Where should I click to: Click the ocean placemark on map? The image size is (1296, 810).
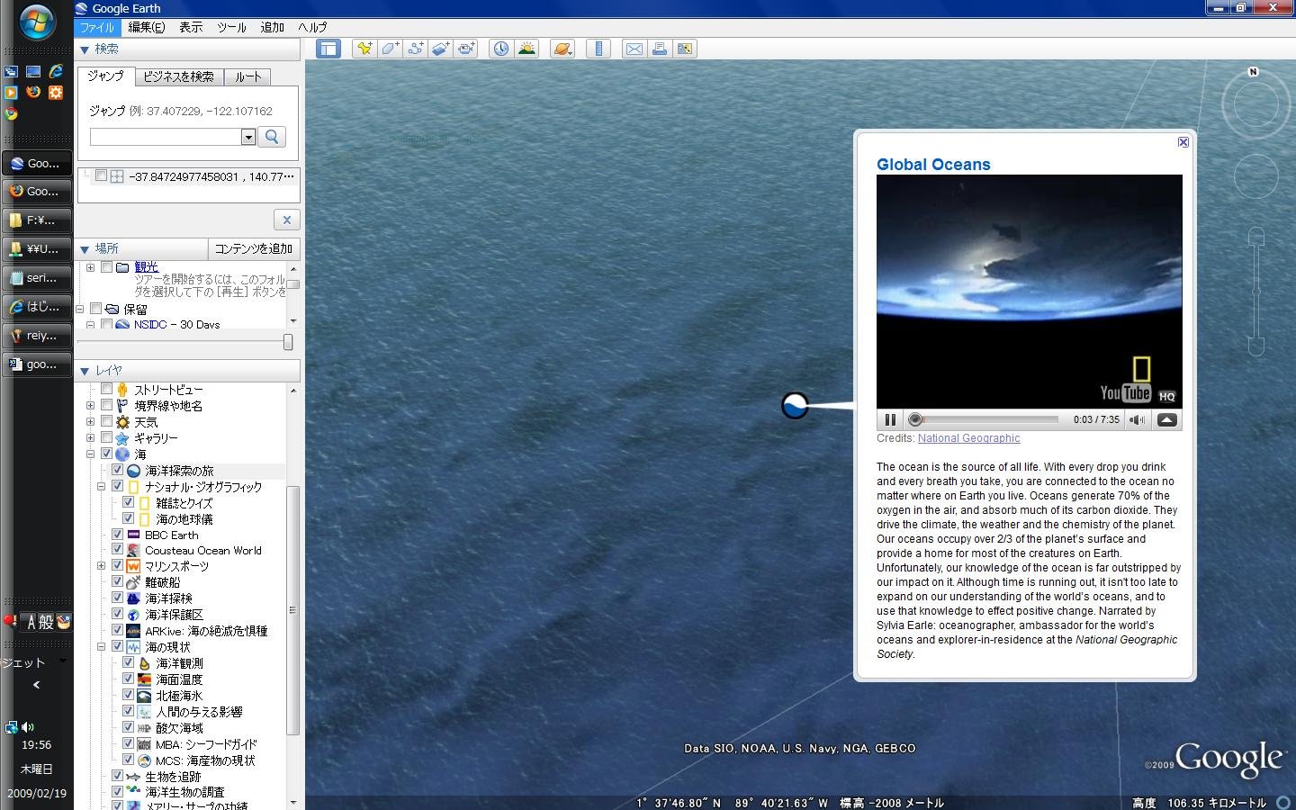pos(795,406)
